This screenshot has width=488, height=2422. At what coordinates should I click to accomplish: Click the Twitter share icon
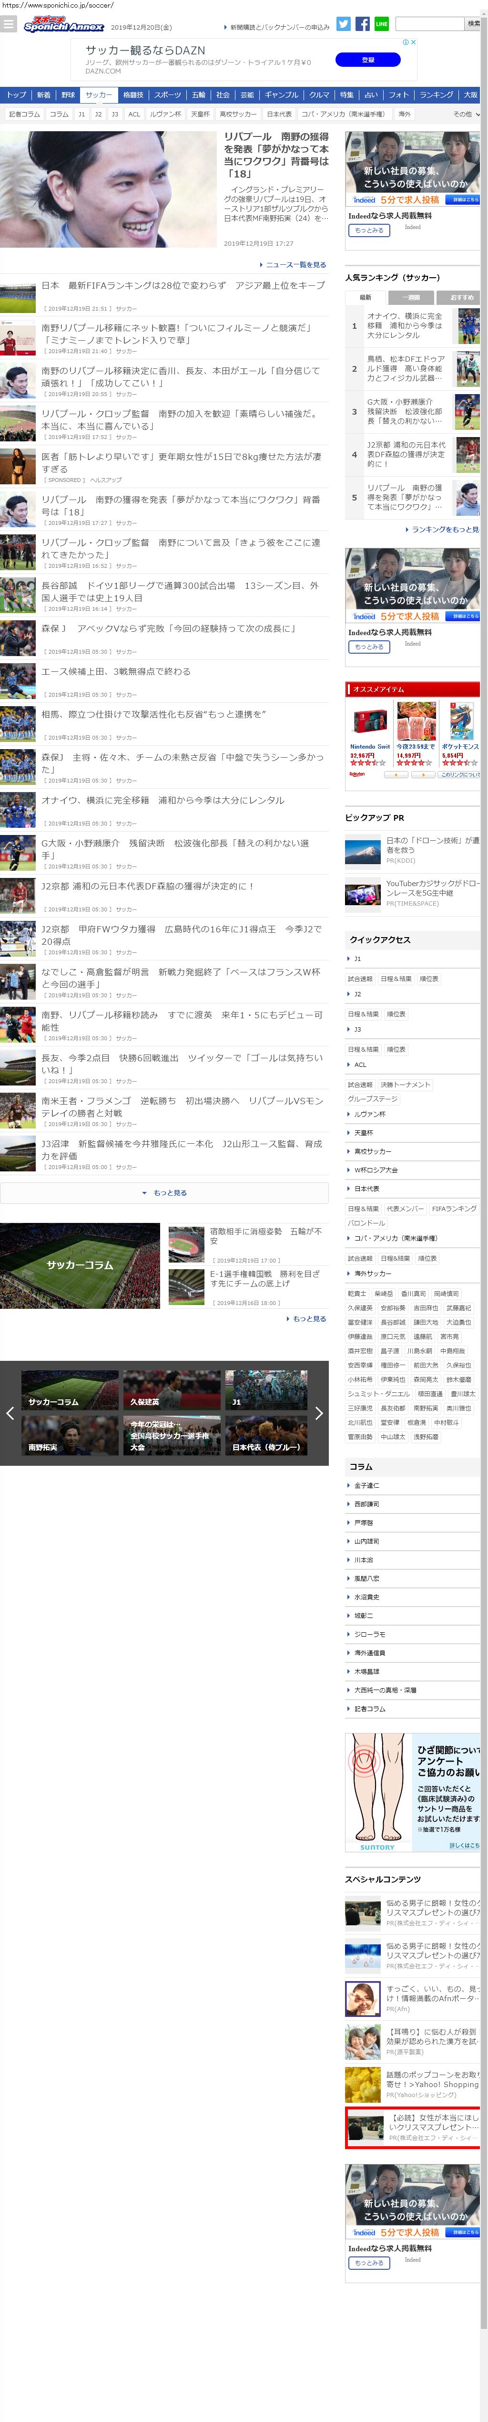[344, 24]
